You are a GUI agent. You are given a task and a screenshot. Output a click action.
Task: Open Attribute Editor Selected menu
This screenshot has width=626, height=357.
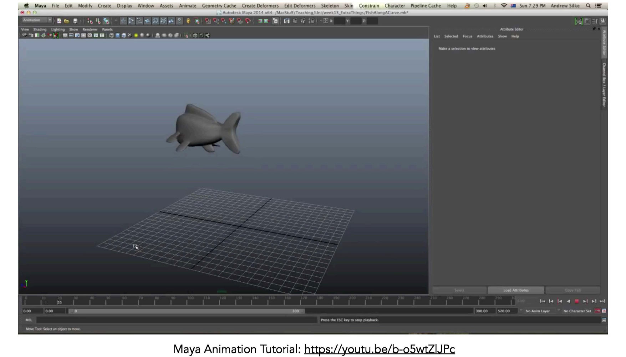pos(451,36)
